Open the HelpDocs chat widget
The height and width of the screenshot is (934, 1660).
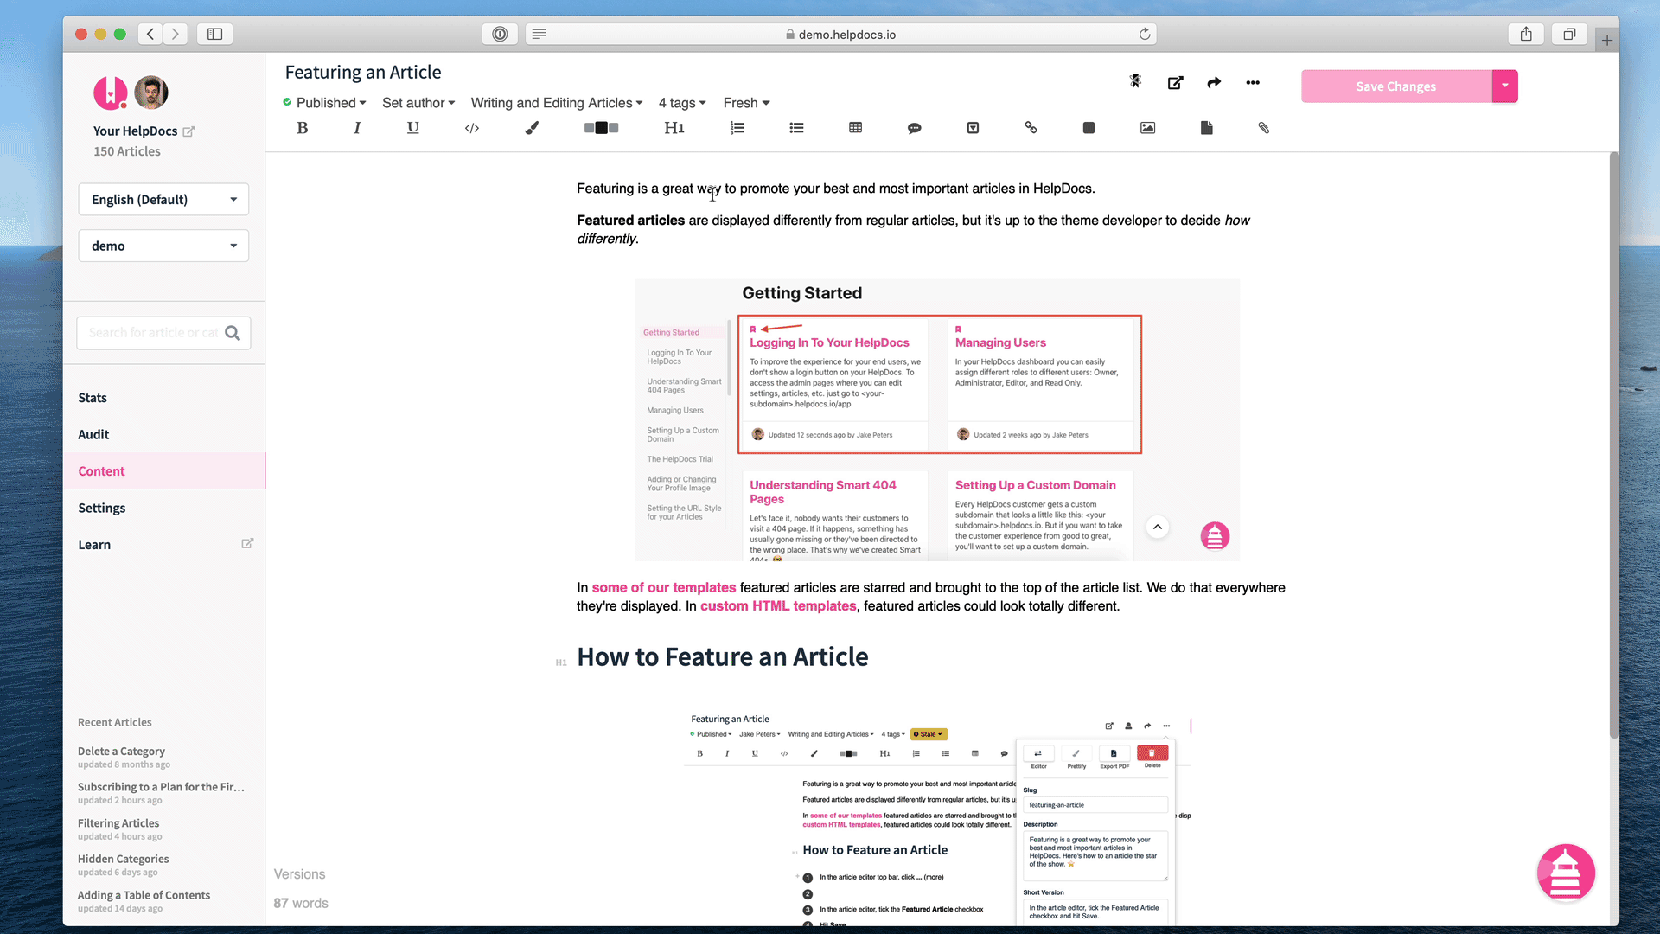pyautogui.click(x=1566, y=873)
